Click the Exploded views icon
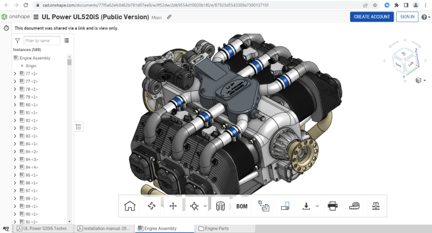This screenshot has height=233, width=432. pyautogui.click(x=264, y=206)
